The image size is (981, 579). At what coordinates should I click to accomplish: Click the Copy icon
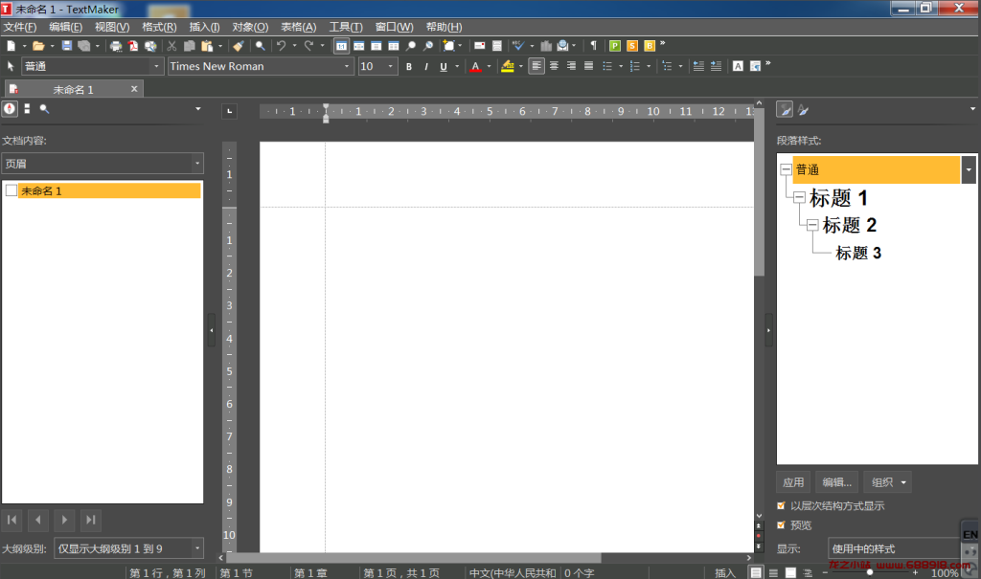(x=189, y=46)
